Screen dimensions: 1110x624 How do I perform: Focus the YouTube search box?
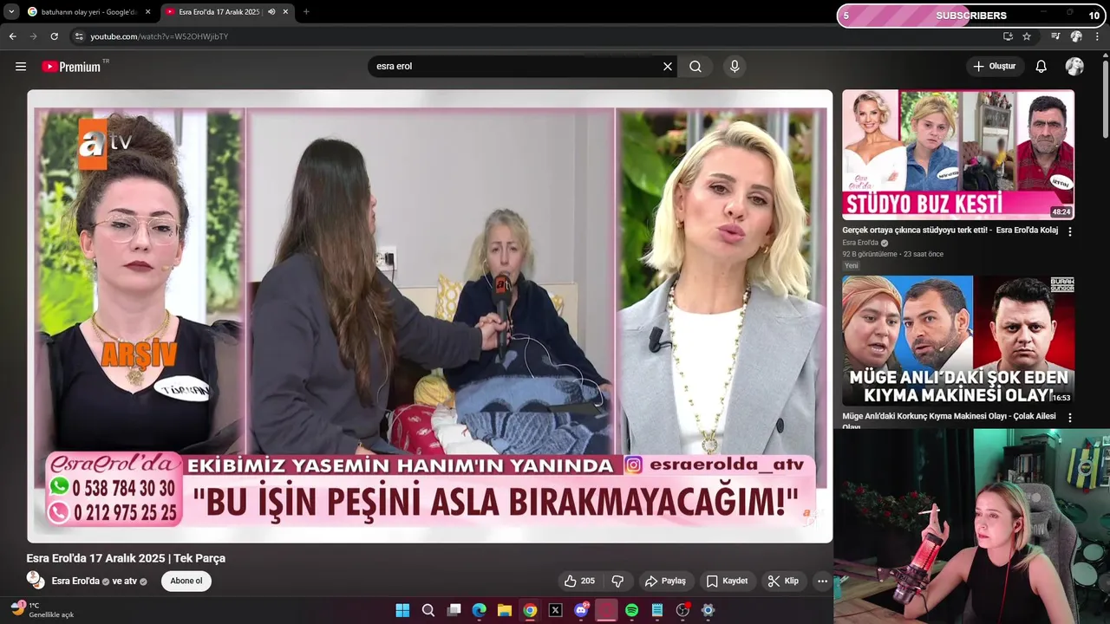pos(516,67)
